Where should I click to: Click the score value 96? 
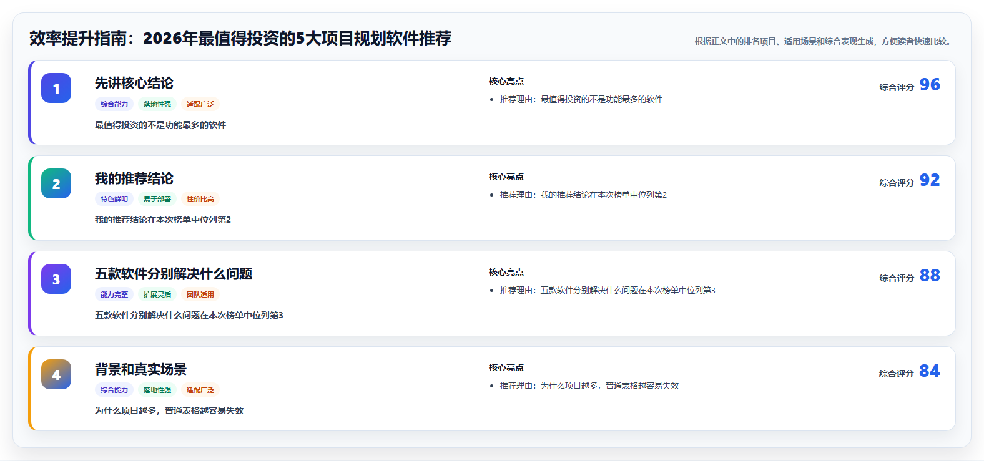coord(930,85)
